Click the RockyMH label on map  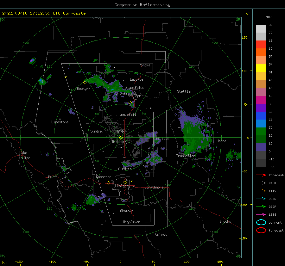(x=84, y=89)
